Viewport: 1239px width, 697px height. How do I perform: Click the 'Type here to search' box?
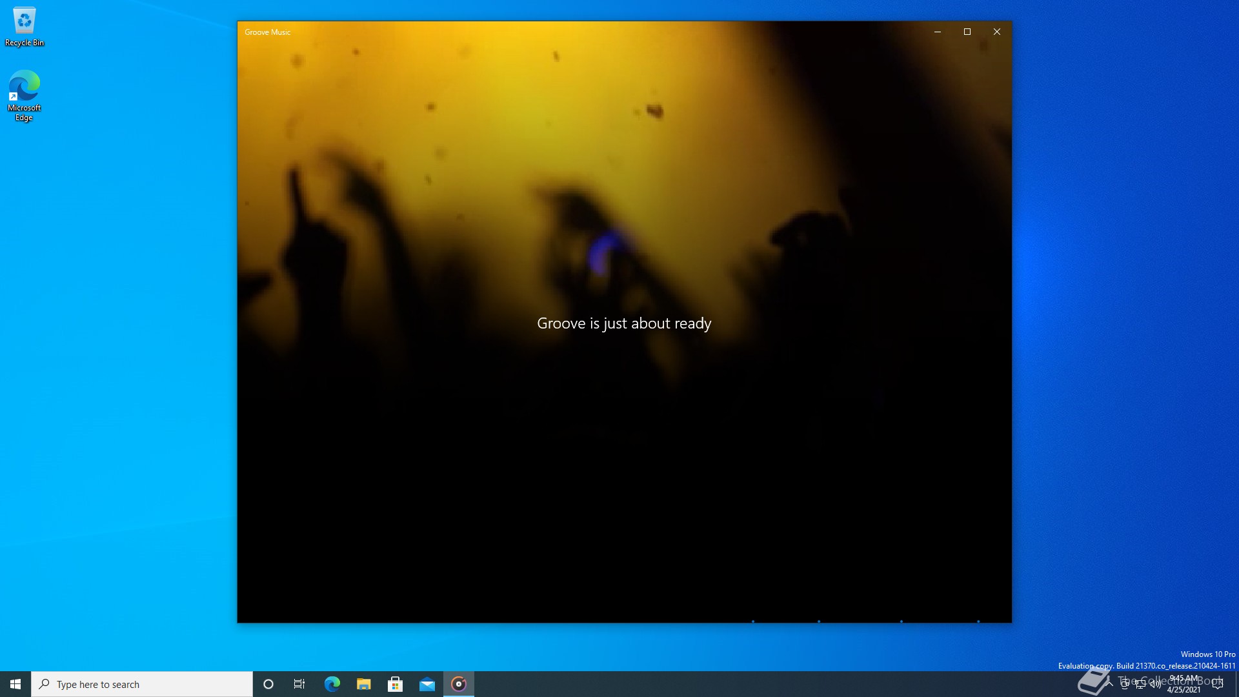pyautogui.click(x=142, y=684)
